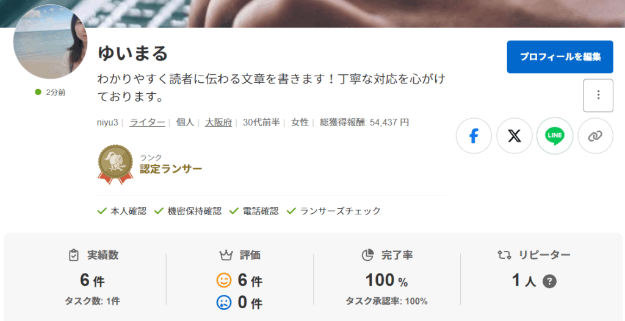
Task: Click the リピーター question mark help icon
Action: click(x=549, y=281)
